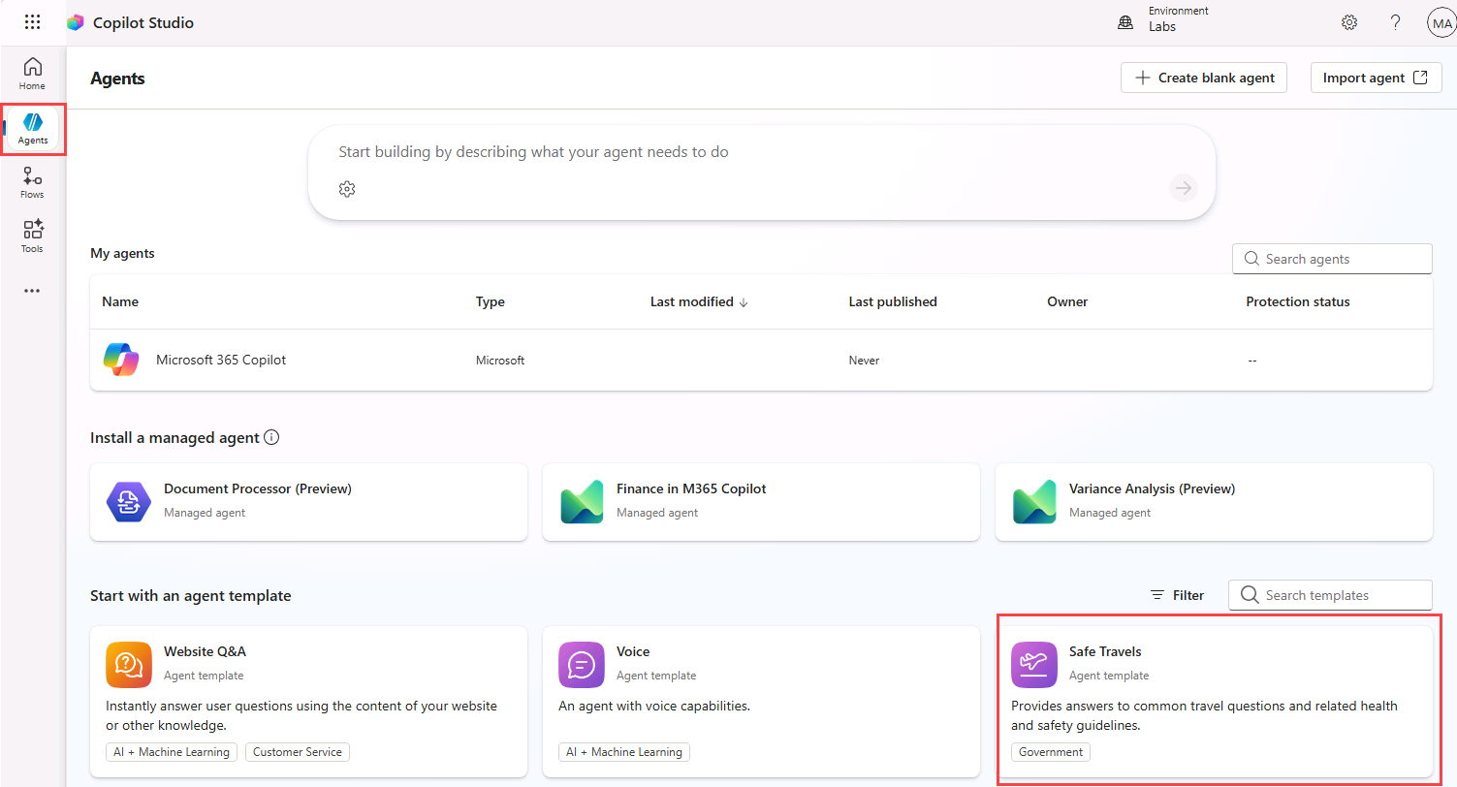Click the Customer Service tag
The width and height of the screenshot is (1457, 787).
coord(298,752)
